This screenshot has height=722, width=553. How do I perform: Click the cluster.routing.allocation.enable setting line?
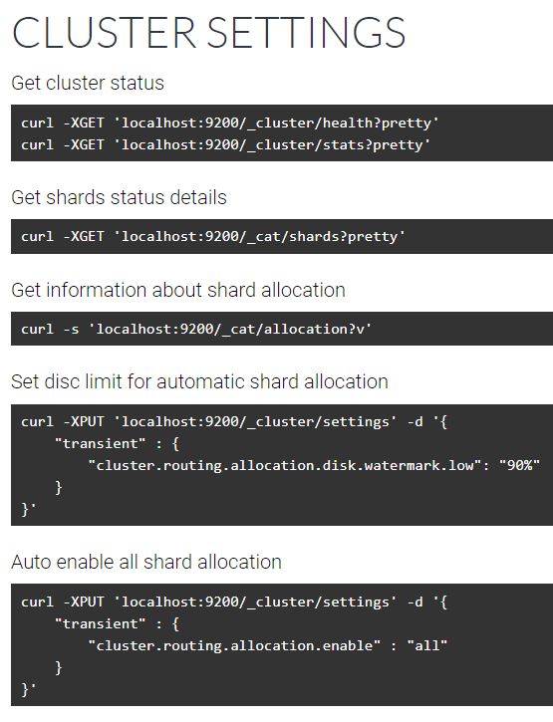coord(268,645)
